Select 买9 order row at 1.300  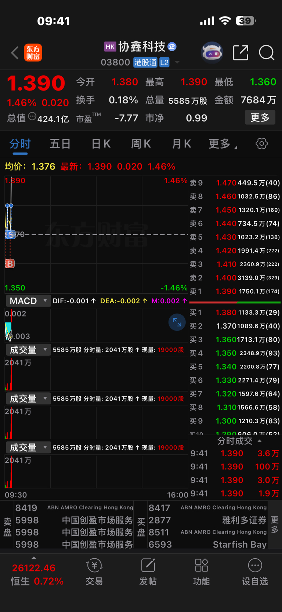coord(235,421)
